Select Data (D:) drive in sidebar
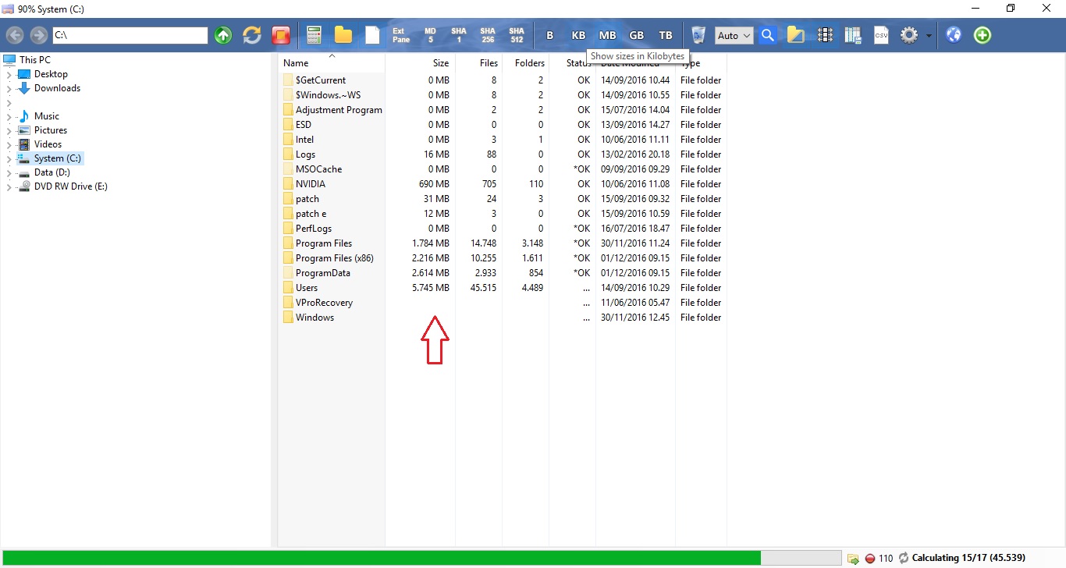 point(52,172)
